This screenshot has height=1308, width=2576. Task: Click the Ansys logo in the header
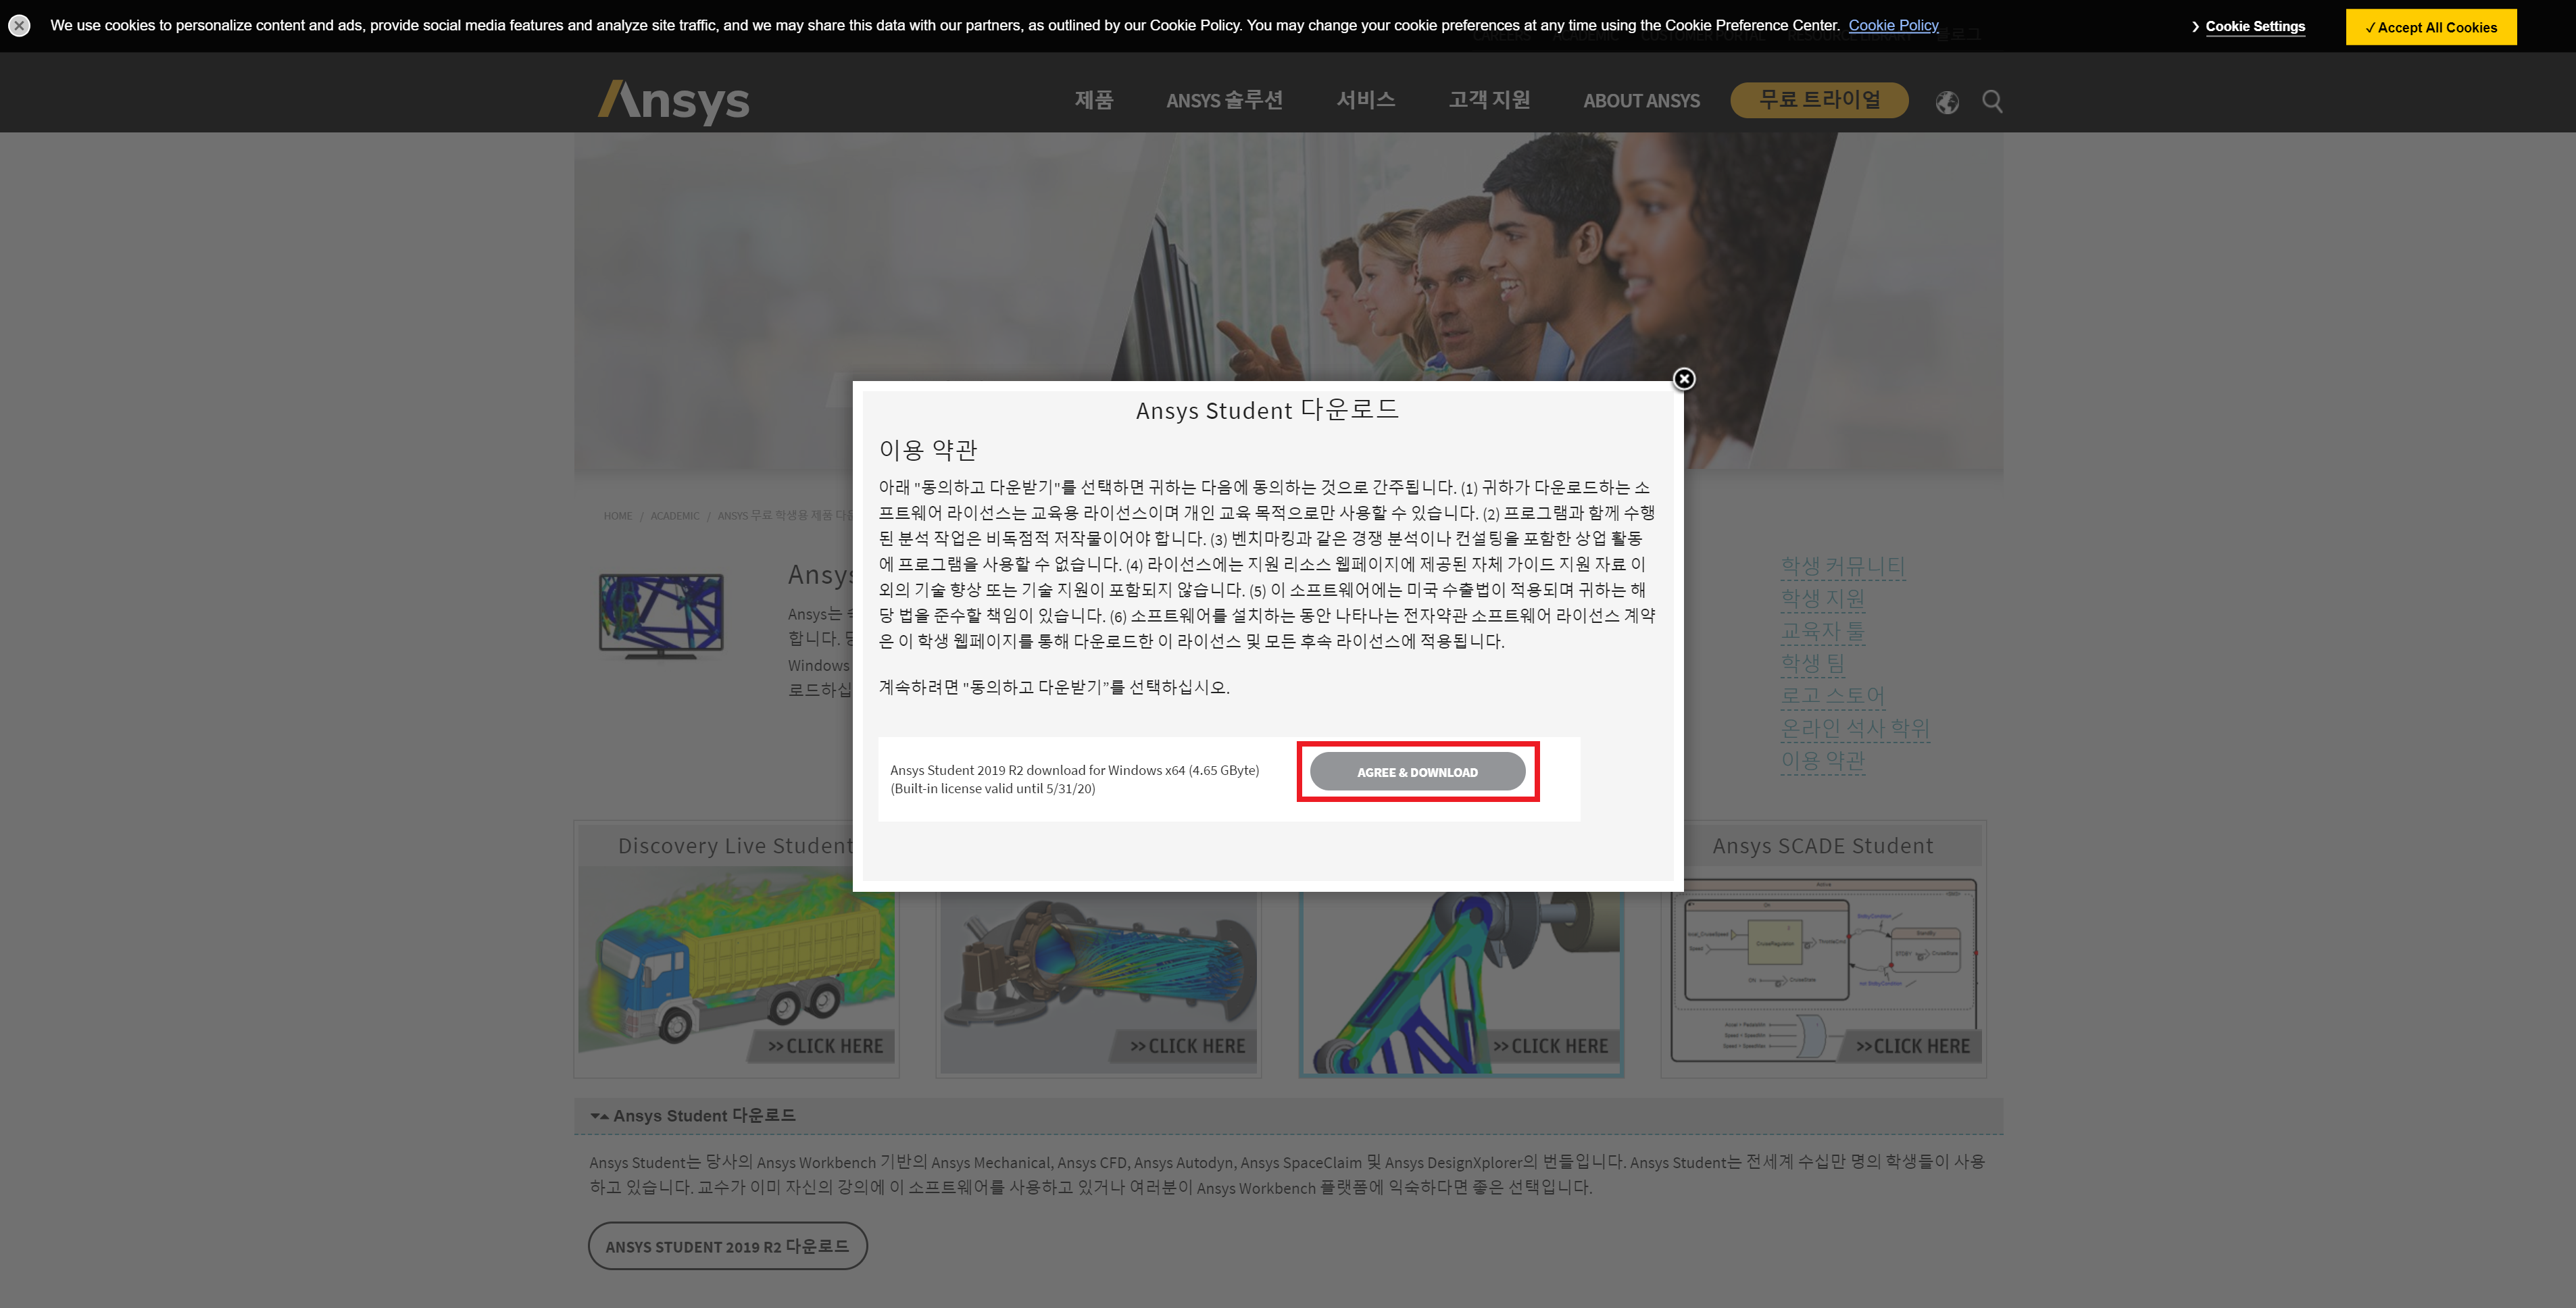[674, 101]
